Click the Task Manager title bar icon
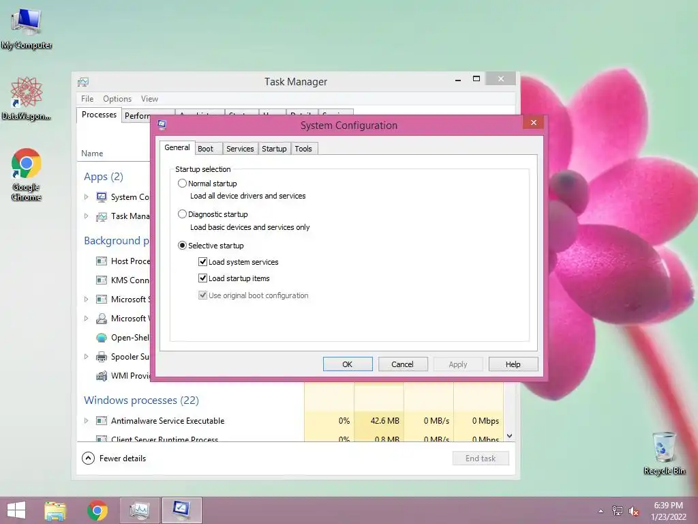This screenshot has width=698, height=524. click(x=83, y=82)
